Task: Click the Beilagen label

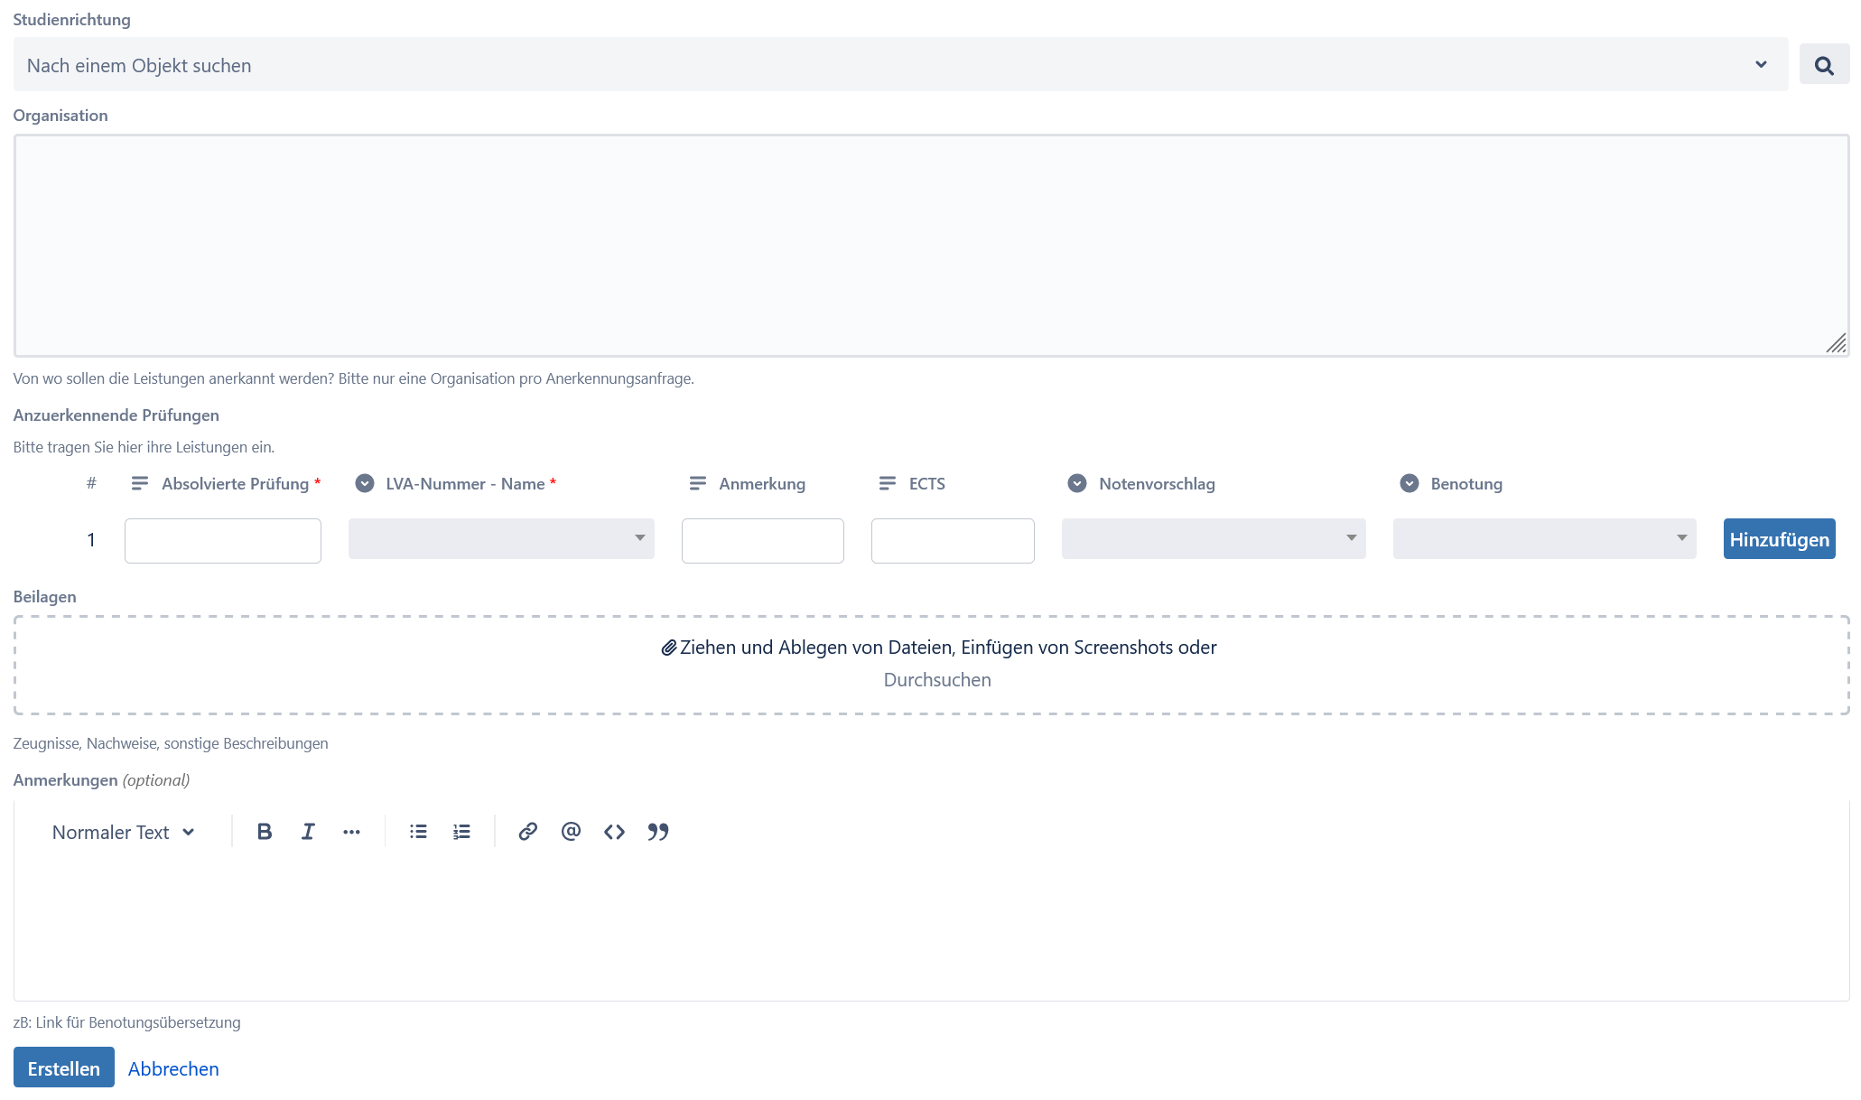Action: coord(44,597)
